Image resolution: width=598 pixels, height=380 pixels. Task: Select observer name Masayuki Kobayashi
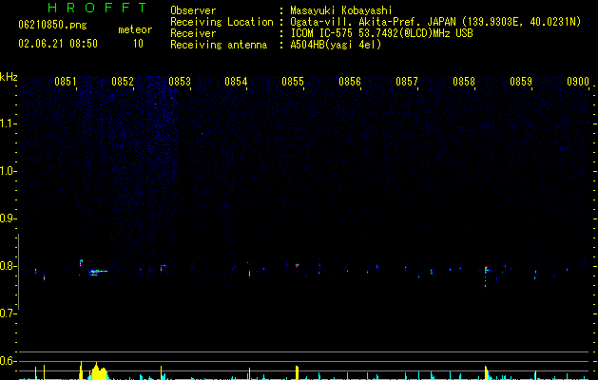click(341, 10)
